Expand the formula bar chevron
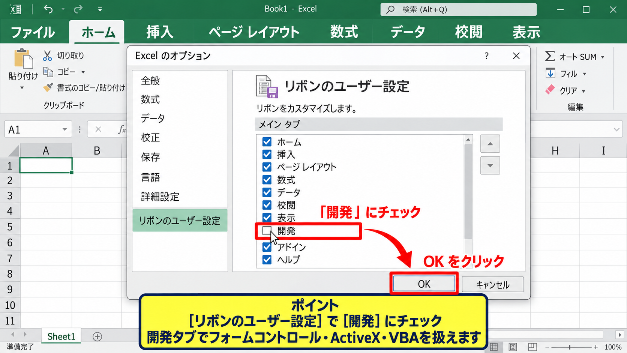Image resolution: width=627 pixels, height=353 pixels. [616, 130]
